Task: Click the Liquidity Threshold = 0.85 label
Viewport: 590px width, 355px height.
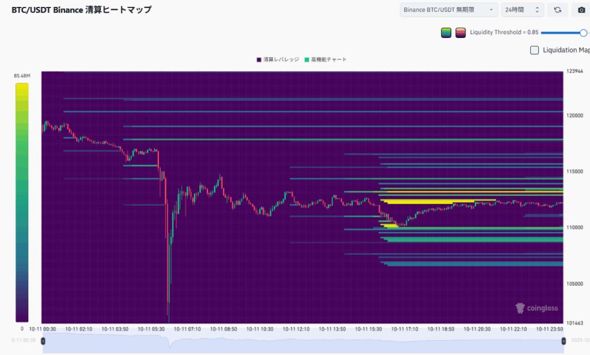Action: (504, 33)
